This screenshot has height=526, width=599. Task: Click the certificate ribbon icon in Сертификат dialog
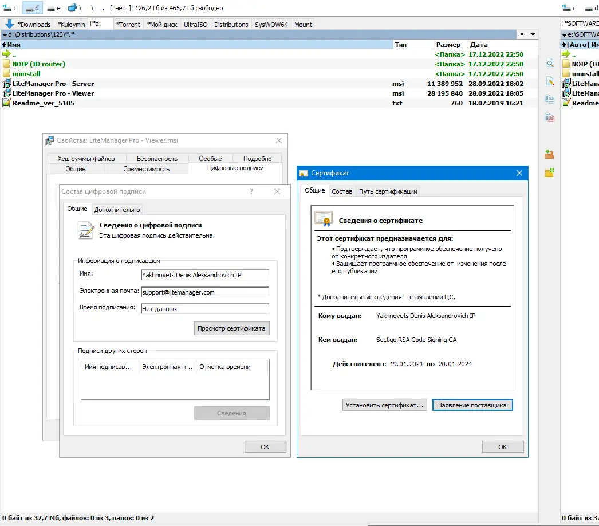(x=323, y=219)
